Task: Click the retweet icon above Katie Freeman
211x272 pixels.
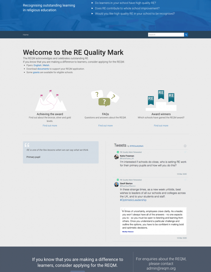Action: pyautogui.click(x=118, y=152)
